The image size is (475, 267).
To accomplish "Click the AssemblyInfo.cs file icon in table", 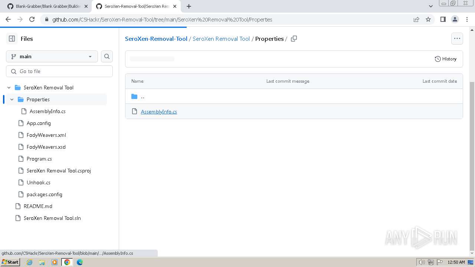I will [134, 111].
